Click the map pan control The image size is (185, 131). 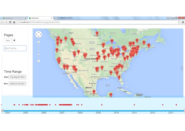coord(39,34)
